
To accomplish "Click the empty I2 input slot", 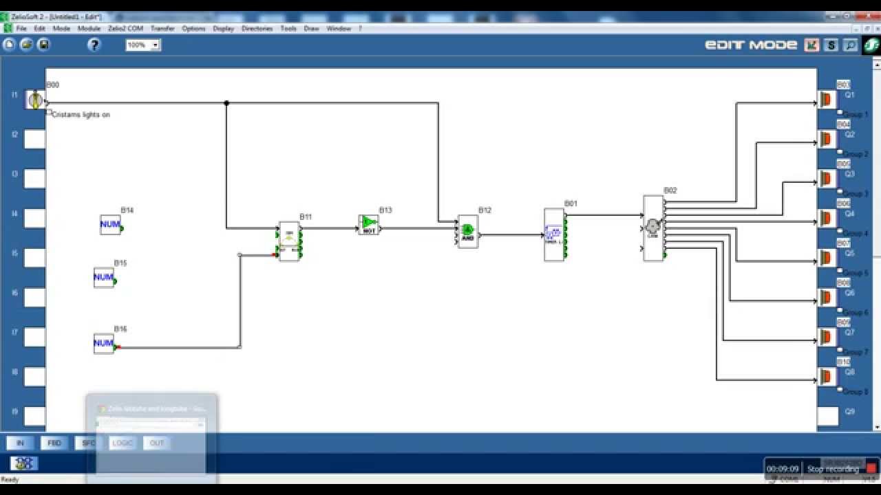I will 34,140.
